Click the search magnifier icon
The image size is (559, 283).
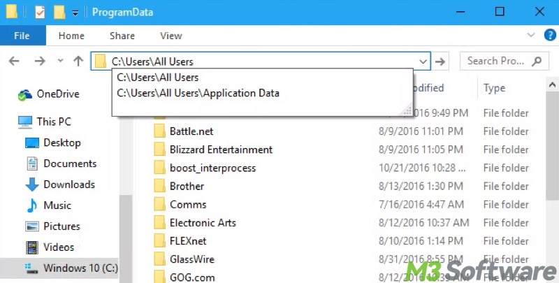[x=537, y=61]
